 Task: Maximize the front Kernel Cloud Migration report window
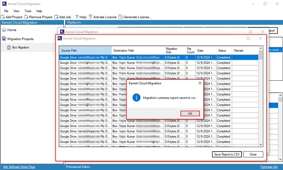click(248, 38)
